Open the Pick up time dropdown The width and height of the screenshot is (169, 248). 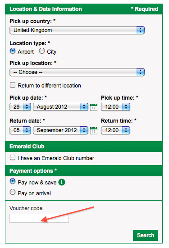(115, 107)
